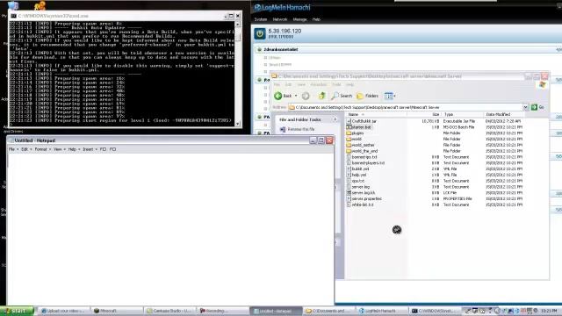Click the Hamachi power button icon
Screen dimensions: 562x316
click(260, 33)
